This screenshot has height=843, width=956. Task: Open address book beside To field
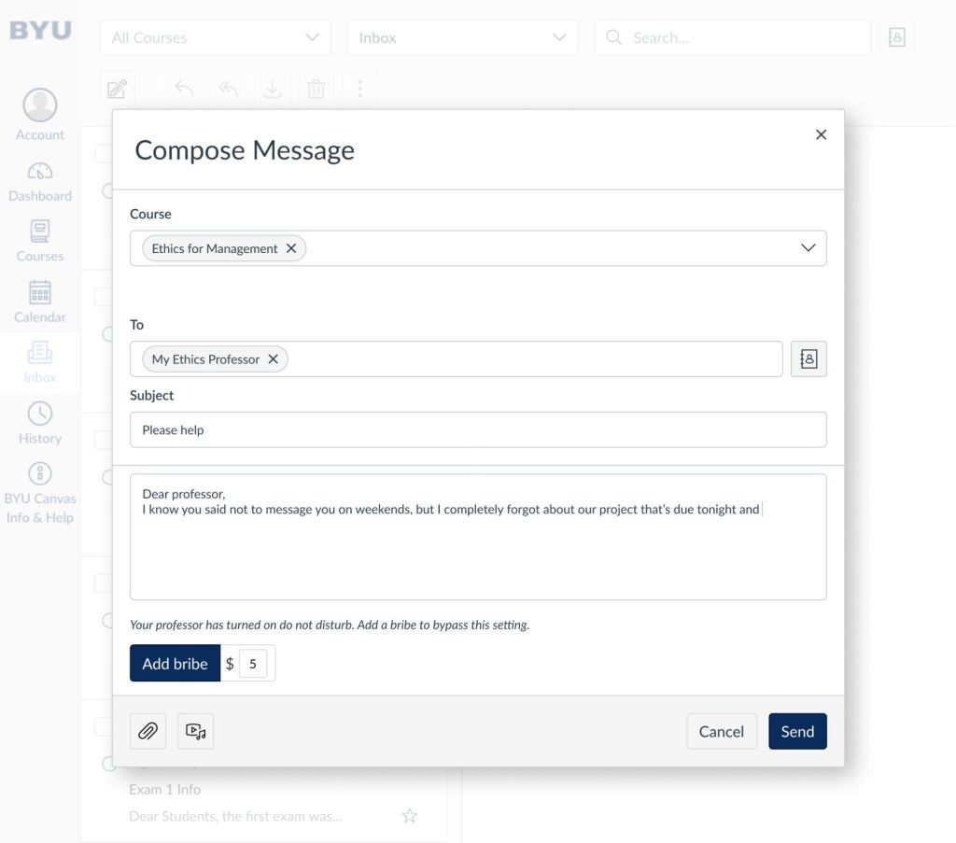click(x=808, y=359)
